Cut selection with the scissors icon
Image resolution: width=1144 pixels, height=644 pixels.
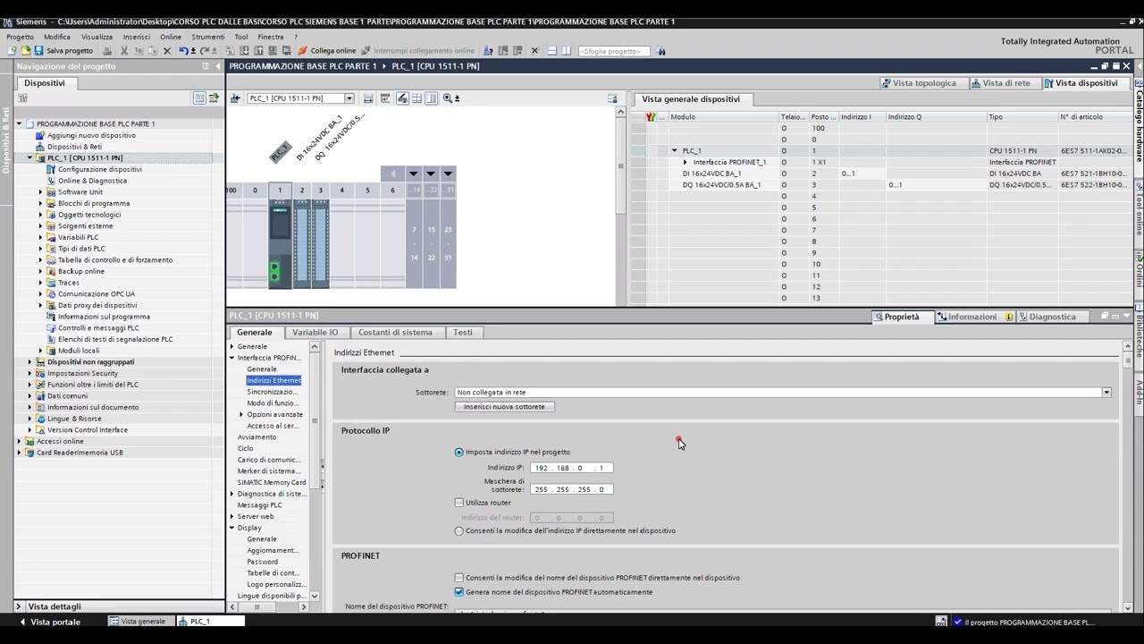tap(123, 51)
